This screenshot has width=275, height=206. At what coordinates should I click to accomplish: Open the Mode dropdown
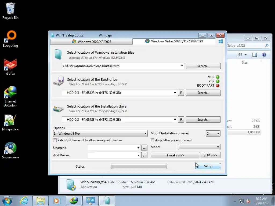pos(199,147)
